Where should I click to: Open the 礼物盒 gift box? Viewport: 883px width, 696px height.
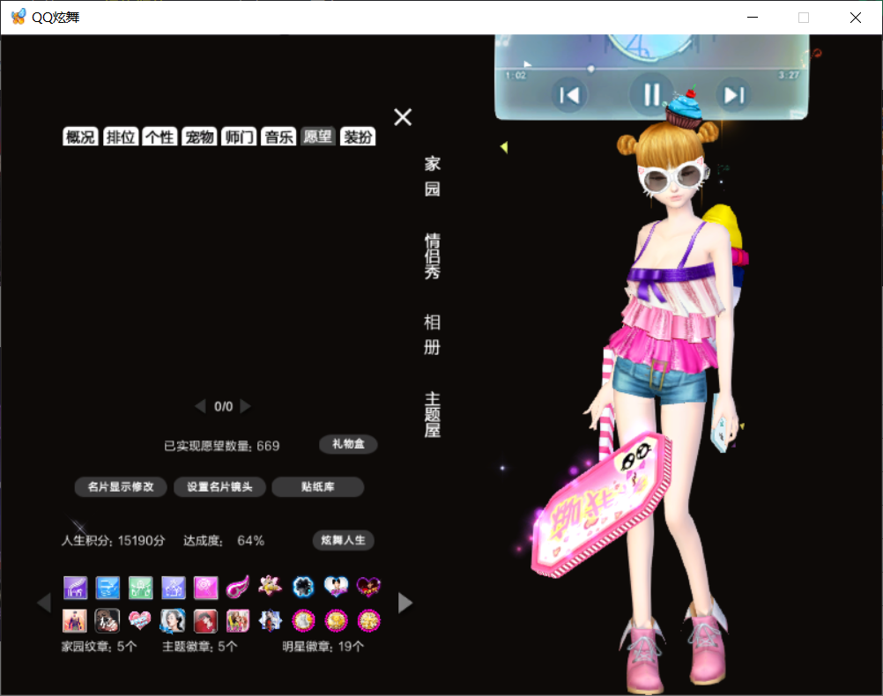[348, 444]
